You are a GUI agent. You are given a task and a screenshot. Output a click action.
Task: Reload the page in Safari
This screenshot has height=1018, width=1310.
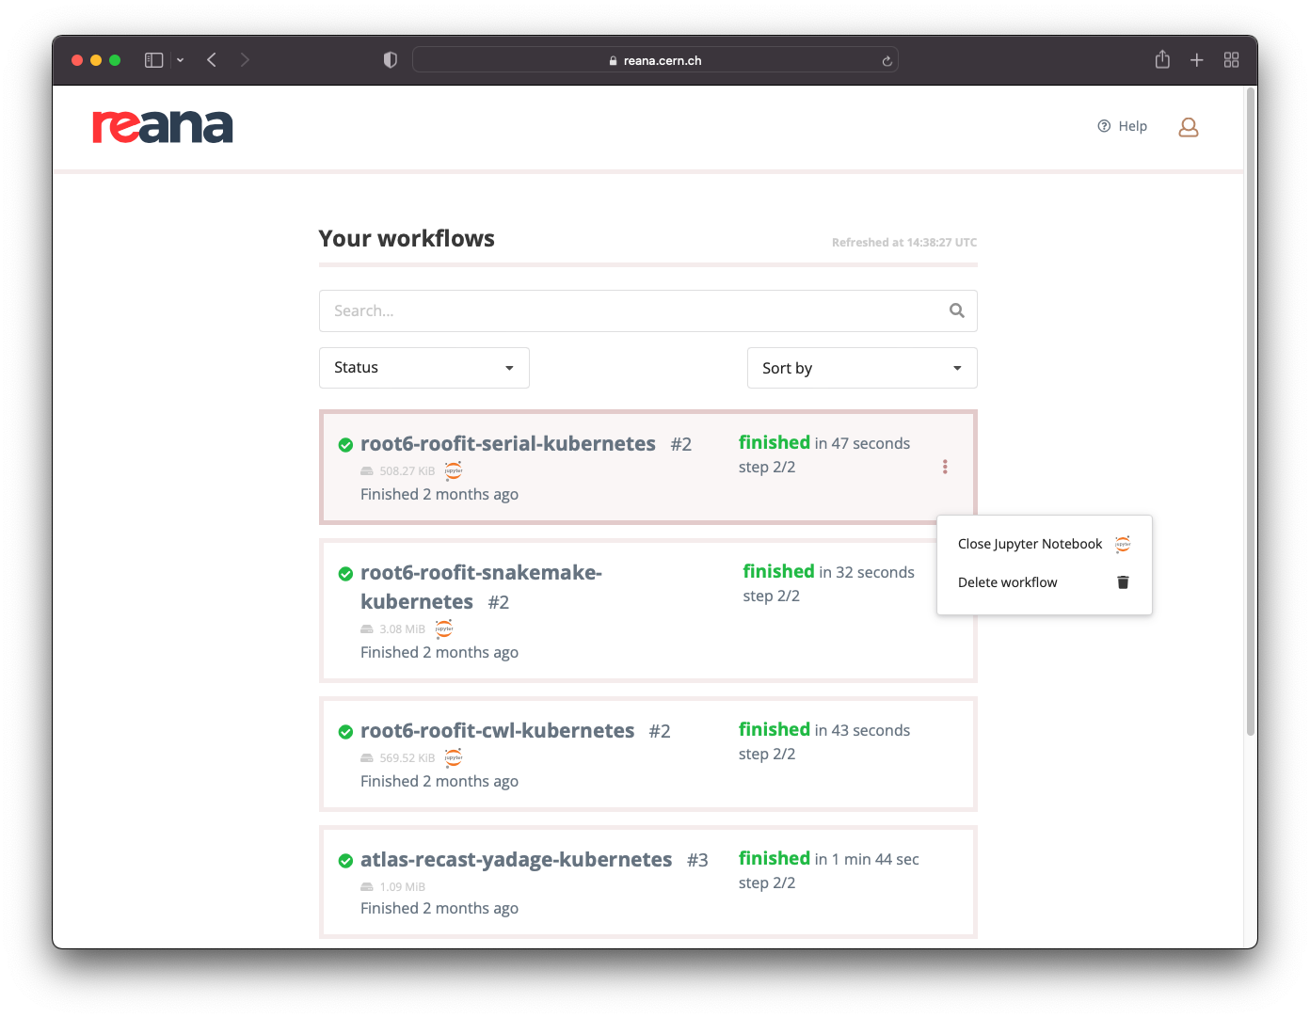(x=887, y=61)
